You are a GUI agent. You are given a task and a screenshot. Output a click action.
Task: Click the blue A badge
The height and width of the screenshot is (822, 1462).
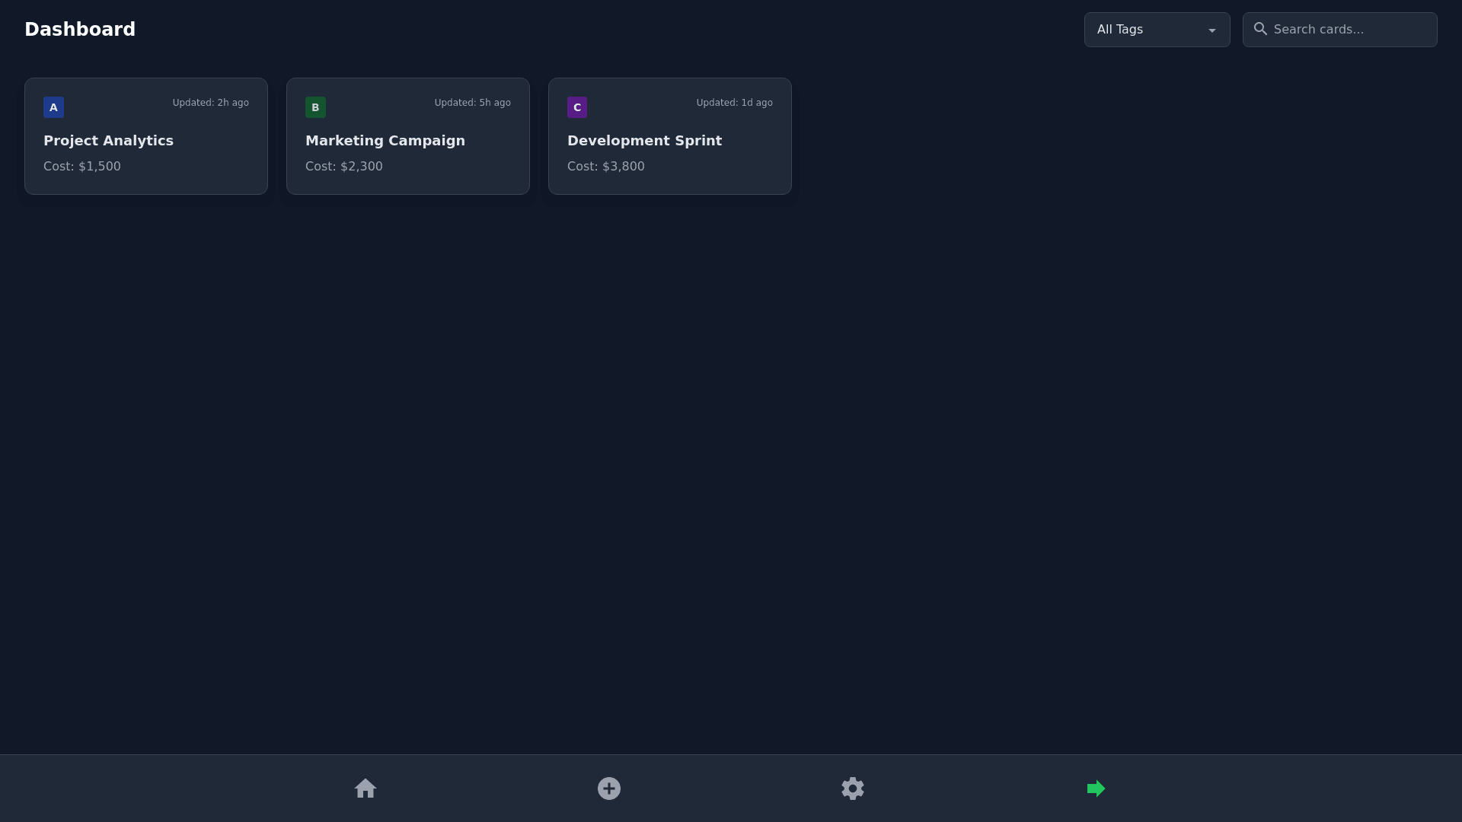point(53,107)
